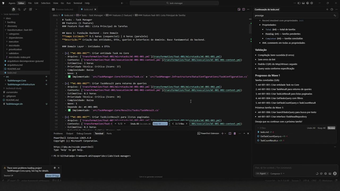Switch to the Agents mode

point(12,3)
